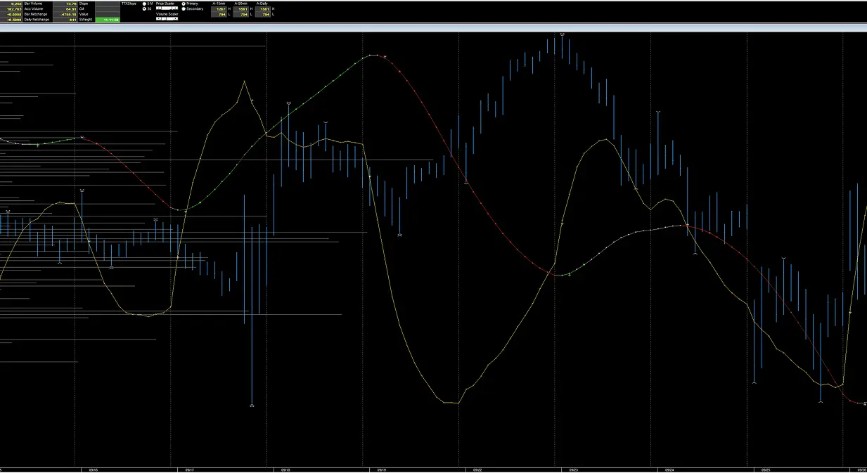Click the Volume Scaler right arrow
Screen dimensions: 867x473
(x=176, y=18)
